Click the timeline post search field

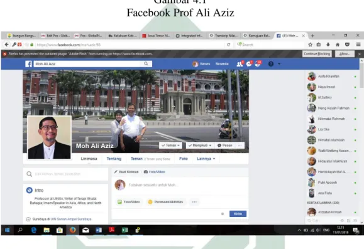pos(65,174)
